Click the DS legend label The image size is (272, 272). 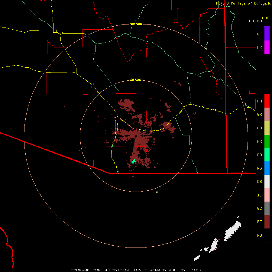pos(259,182)
